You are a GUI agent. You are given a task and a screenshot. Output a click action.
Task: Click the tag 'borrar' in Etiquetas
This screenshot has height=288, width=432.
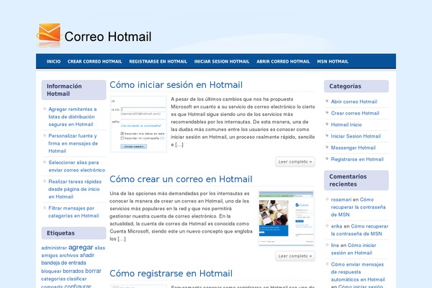click(x=93, y=271)
